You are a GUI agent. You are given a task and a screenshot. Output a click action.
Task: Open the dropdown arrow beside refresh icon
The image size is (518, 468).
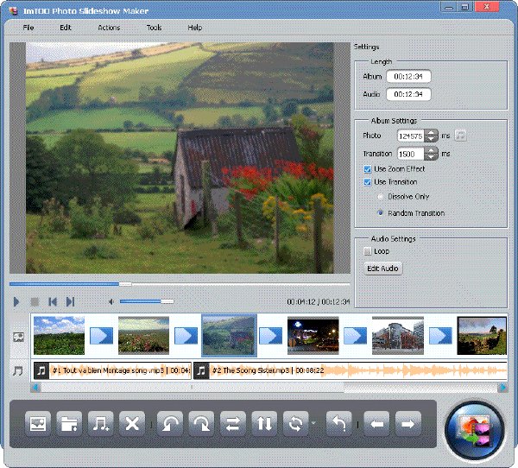pyautogui.click(x=313, y=423)
